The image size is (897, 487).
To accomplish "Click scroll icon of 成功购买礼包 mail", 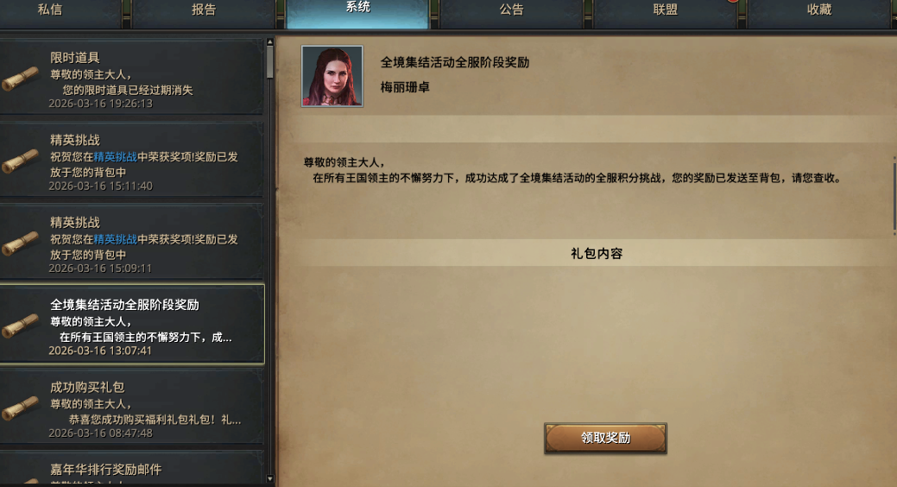I will click(x=20, y=408).
